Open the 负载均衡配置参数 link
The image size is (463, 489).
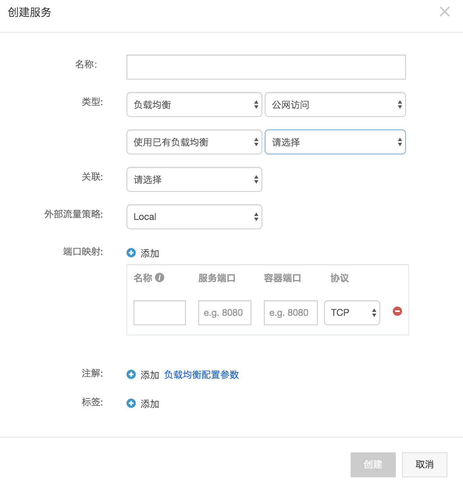[x=201, y=375]
